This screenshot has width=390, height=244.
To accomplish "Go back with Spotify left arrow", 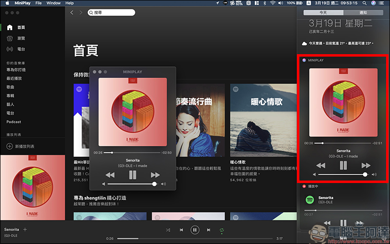I will tap(72, 13).
